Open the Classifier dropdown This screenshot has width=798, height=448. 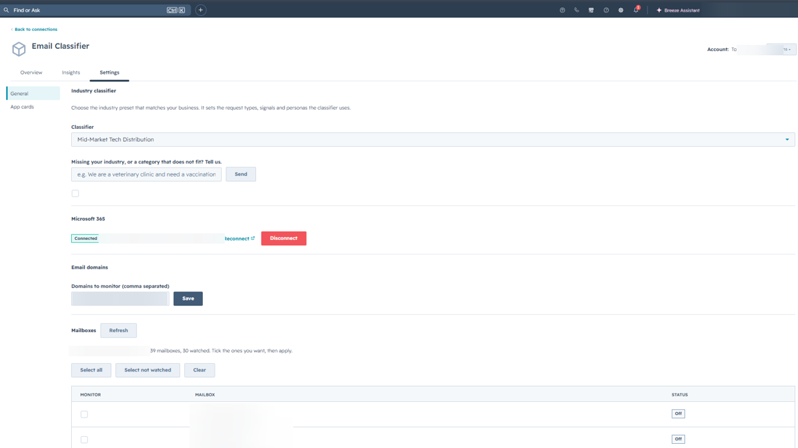433,140
